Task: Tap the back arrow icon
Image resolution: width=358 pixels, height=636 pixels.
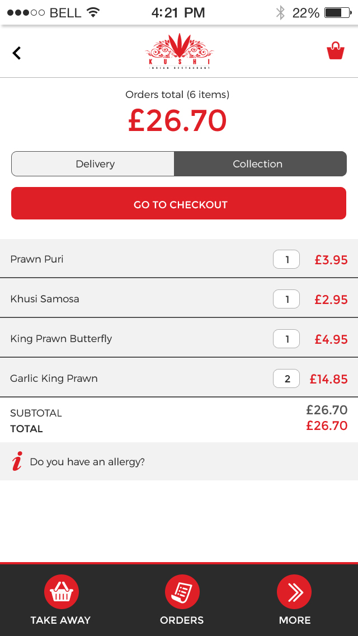Action: click(x=17, y=53)
